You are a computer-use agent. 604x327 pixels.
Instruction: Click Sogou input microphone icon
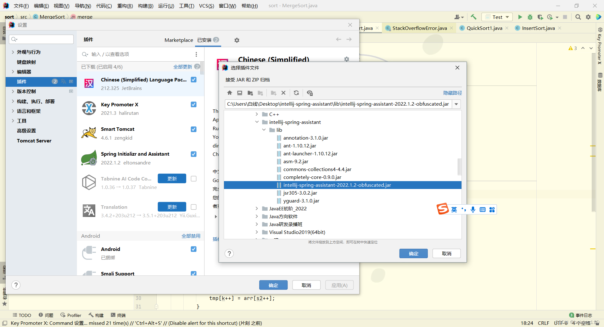point(473,209)
